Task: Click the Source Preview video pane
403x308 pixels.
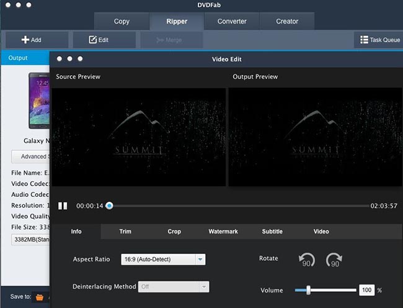Action: pyautogui.click(x=139, y=137)
